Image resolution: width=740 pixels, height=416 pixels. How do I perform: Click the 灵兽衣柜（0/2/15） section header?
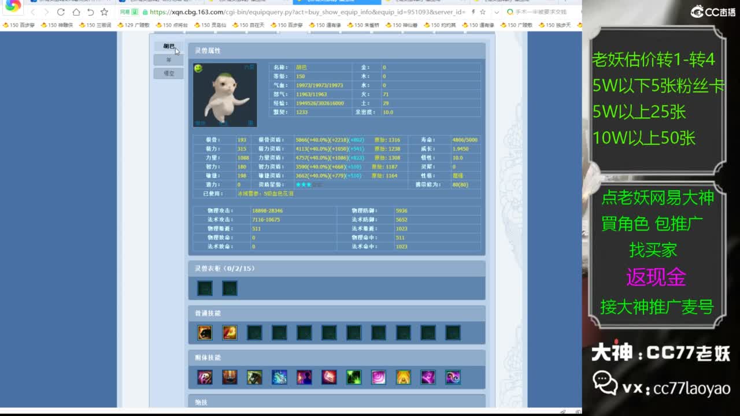336,269
